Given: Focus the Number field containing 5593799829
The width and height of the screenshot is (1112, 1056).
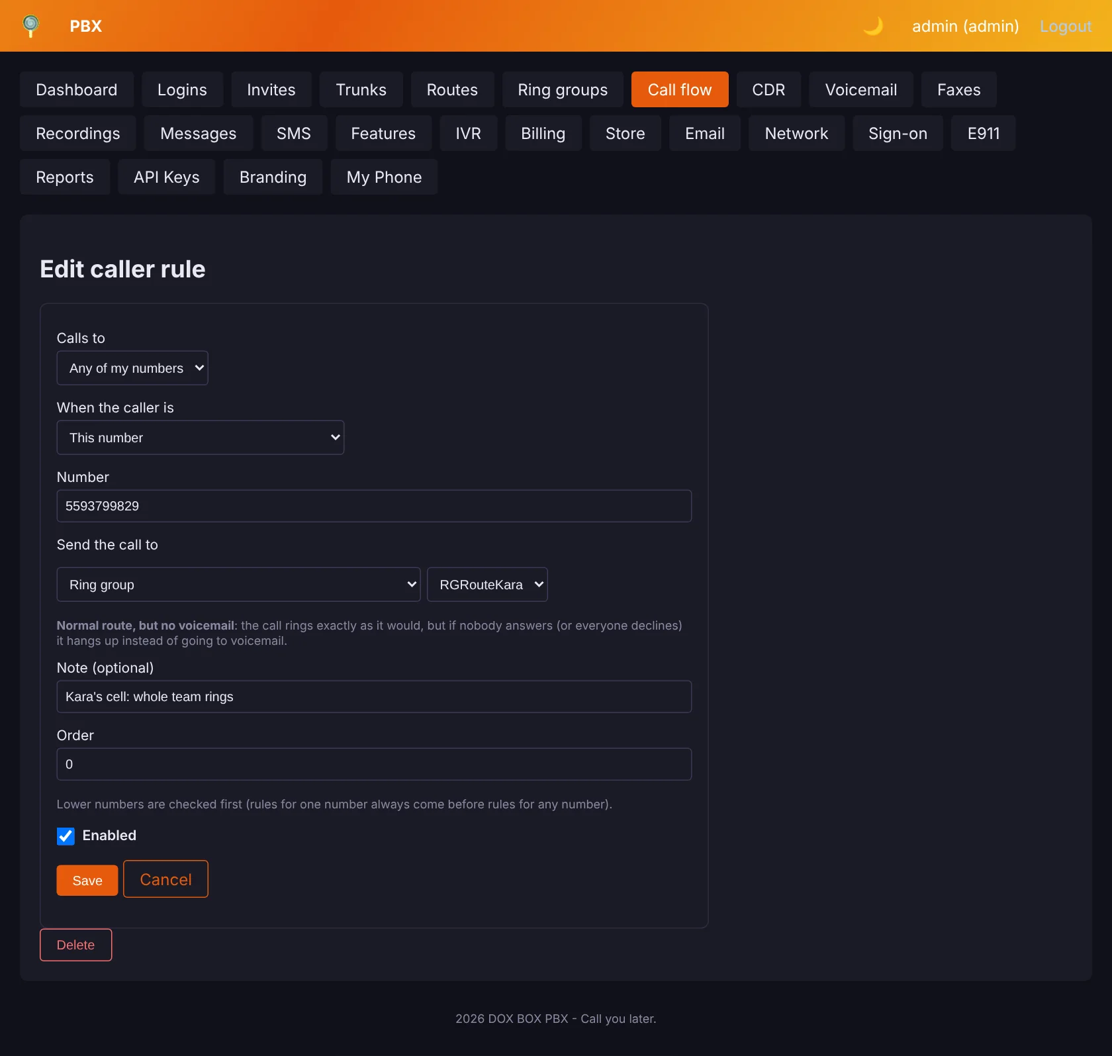Looking at the screenshot, I should [x=374, y=506].
